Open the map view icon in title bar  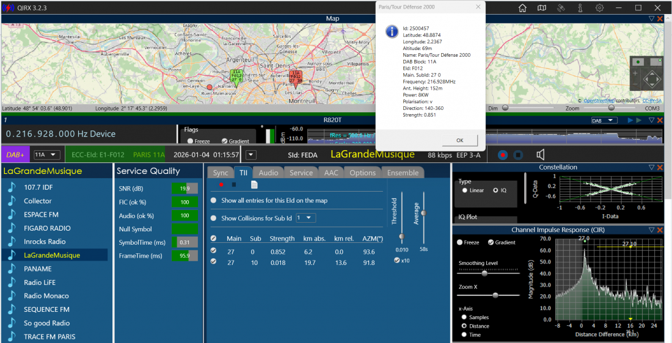tap(542, 8)
